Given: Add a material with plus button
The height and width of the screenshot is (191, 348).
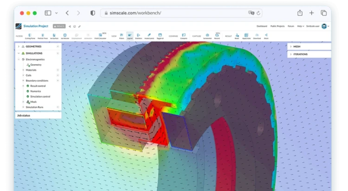Looking at the screenshot, I should pos(58,70).
